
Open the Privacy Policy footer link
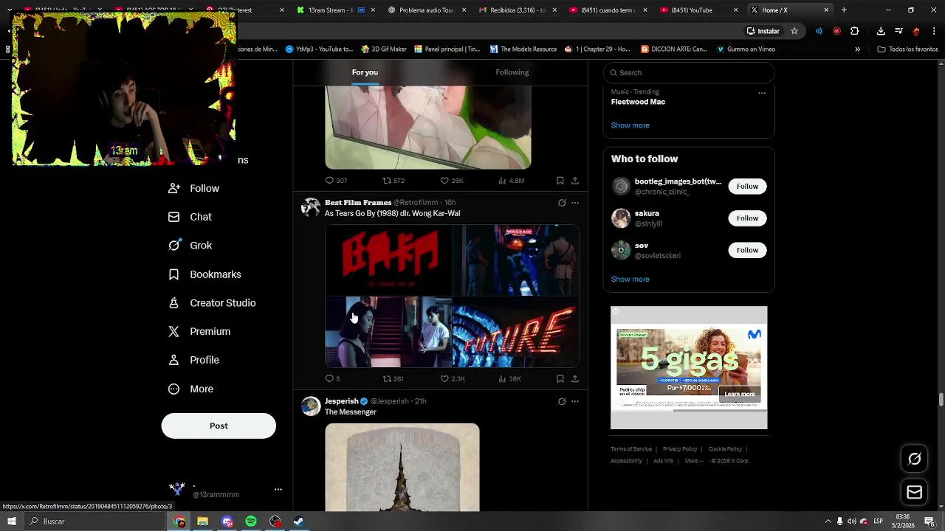click(x=680, y=449)
